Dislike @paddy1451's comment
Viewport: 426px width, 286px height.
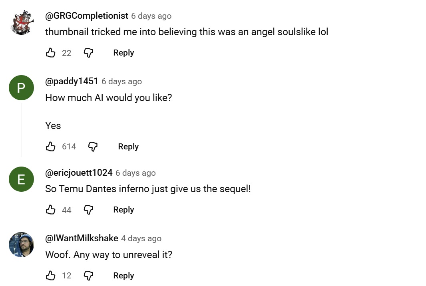tap(92, 146)
